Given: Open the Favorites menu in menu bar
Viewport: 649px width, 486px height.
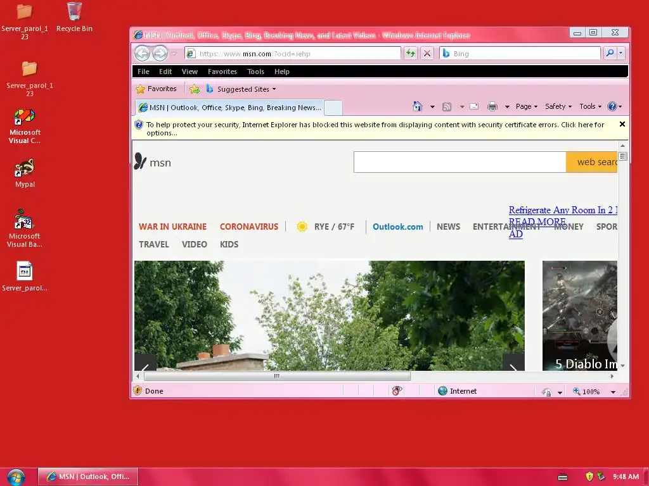Looking at the screenshot, I should pyautogui.click(x=222, y=72).
